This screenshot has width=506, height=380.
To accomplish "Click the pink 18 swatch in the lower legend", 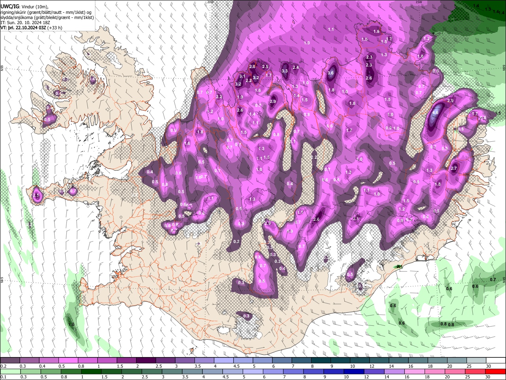I will click(434, 371).
